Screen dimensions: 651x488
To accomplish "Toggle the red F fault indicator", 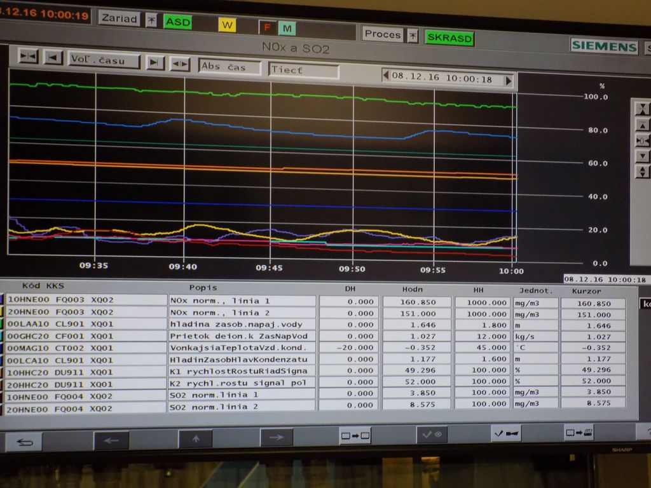I will [x=267, y=27].
